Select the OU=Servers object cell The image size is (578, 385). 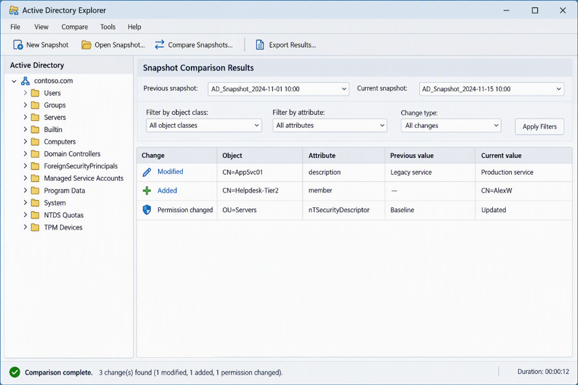click(259, 210)
